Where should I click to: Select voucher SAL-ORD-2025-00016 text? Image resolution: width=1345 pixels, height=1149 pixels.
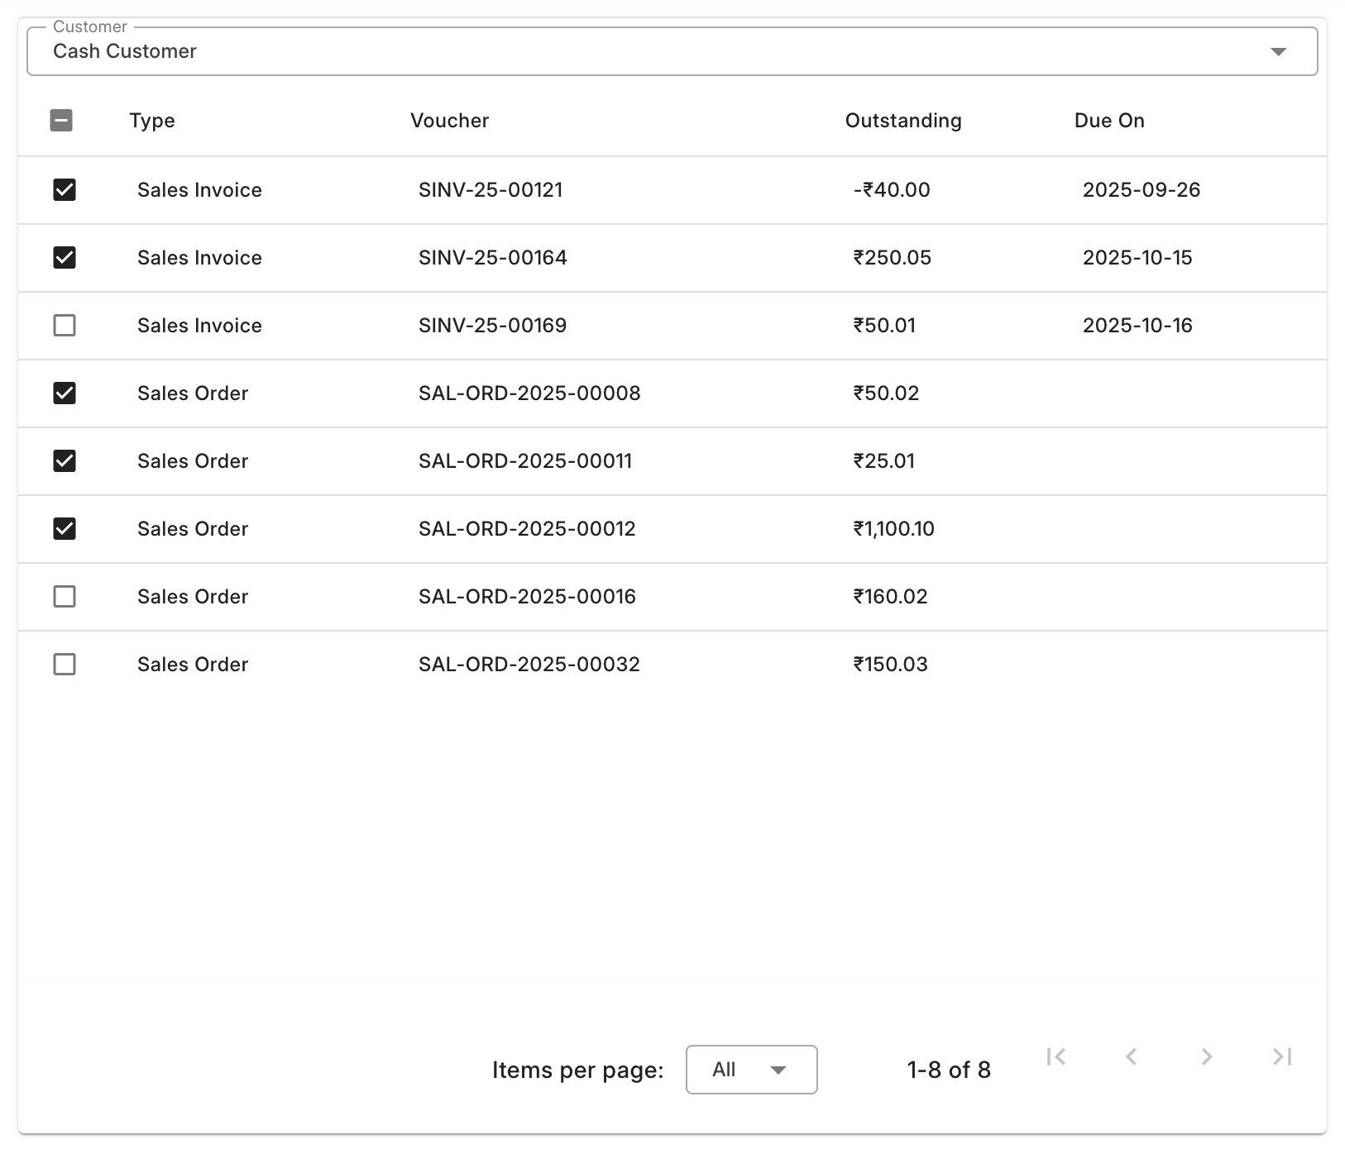tap(527, 597)
